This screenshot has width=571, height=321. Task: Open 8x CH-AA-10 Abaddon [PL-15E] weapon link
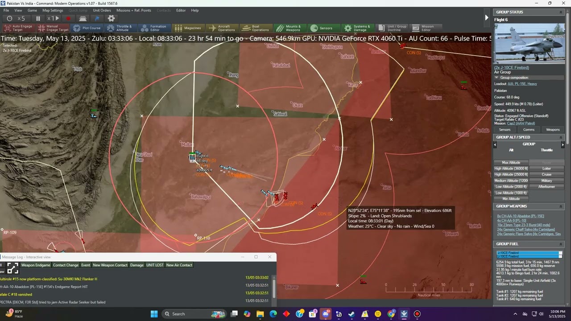521,216
